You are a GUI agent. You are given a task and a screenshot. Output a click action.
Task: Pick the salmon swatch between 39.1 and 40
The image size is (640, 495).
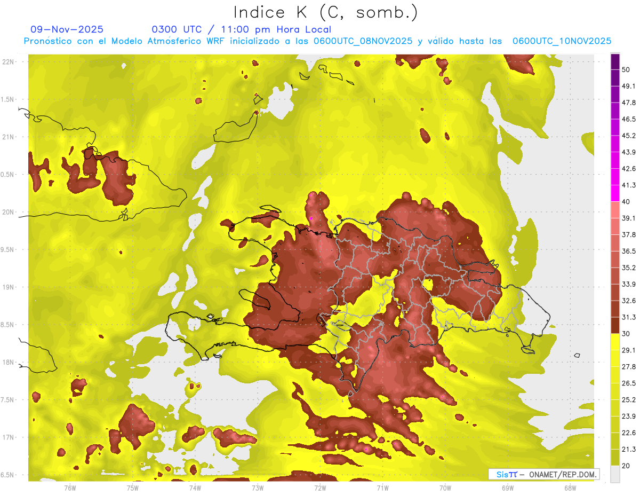pos(615,210)
